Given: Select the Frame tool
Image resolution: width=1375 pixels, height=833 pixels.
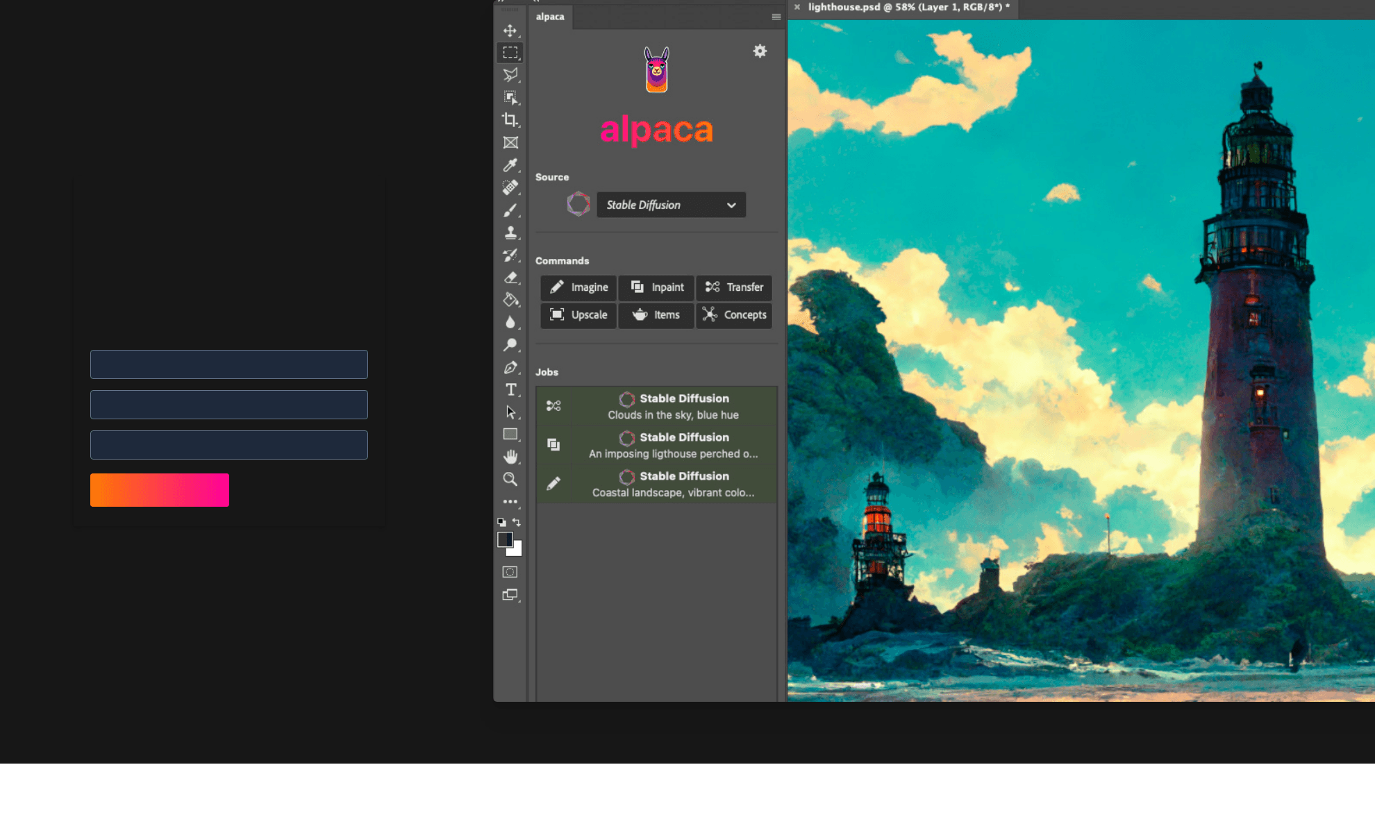Looking at the screenshot, I should pos(510,142).
